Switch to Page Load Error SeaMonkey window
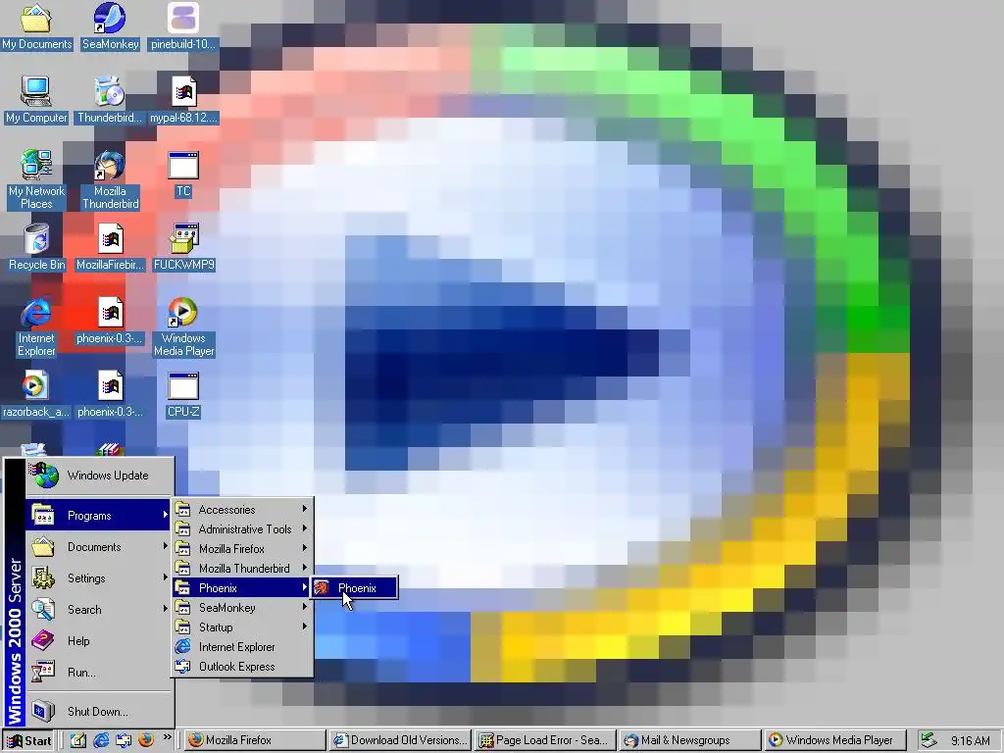1004x753 pixels. point(546,740)
